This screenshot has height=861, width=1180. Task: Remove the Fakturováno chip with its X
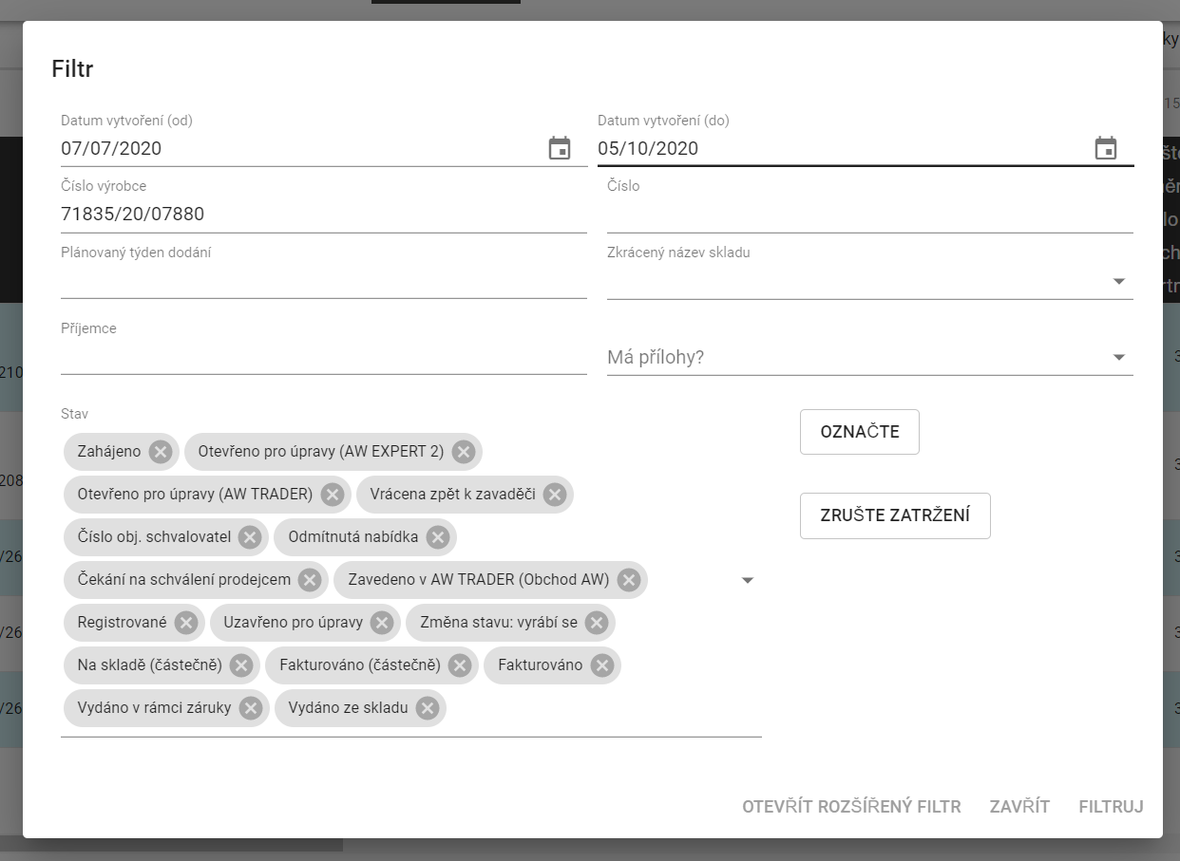(601, 665)
